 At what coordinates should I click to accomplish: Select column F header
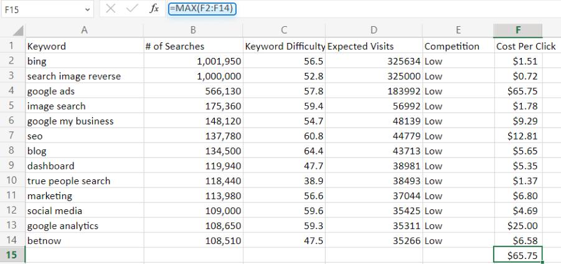coord(518,31)
